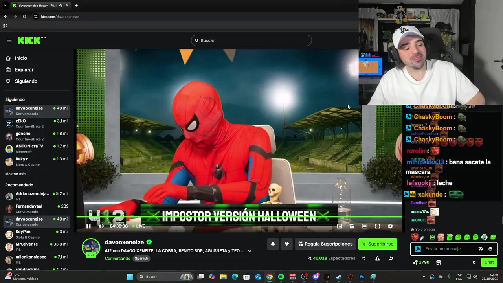Enable mini player mode icon
This screenshot has width=503, height=283.
click(x=340, y=226)
